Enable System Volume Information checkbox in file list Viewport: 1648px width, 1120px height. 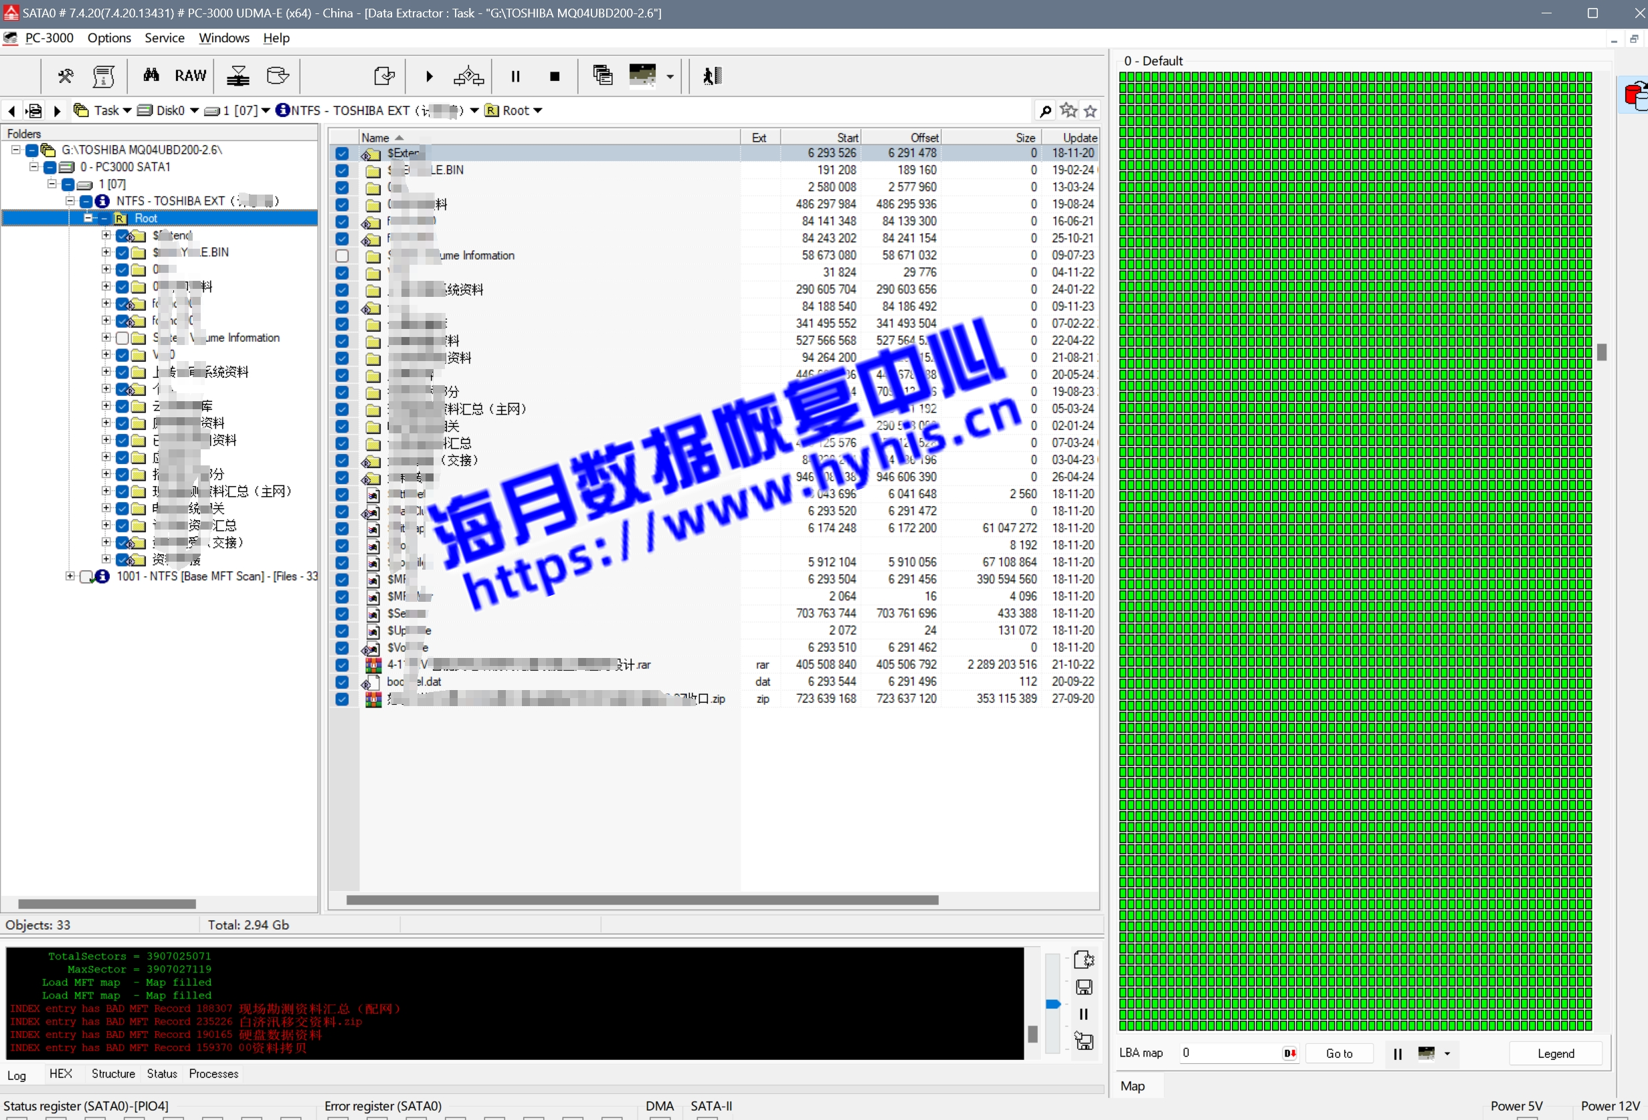(x=342, y=256)
